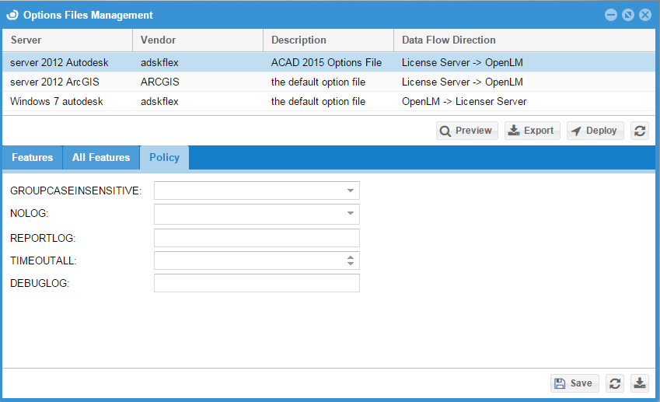Screen dimensions: 660x402
Task: Save the policy settings
Action: pyautogui.click(x=574, y=383)
